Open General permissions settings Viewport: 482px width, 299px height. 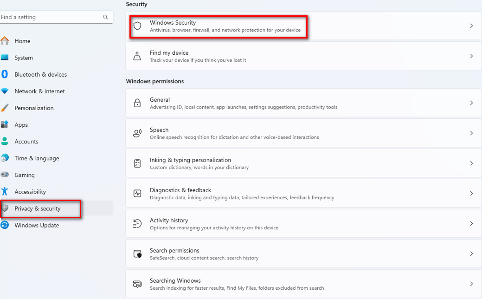point(303,103)
